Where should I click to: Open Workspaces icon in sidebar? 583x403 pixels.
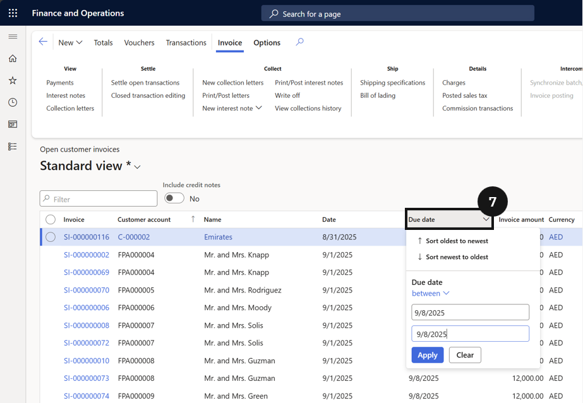pyautogui.click(x=13, y=124)
